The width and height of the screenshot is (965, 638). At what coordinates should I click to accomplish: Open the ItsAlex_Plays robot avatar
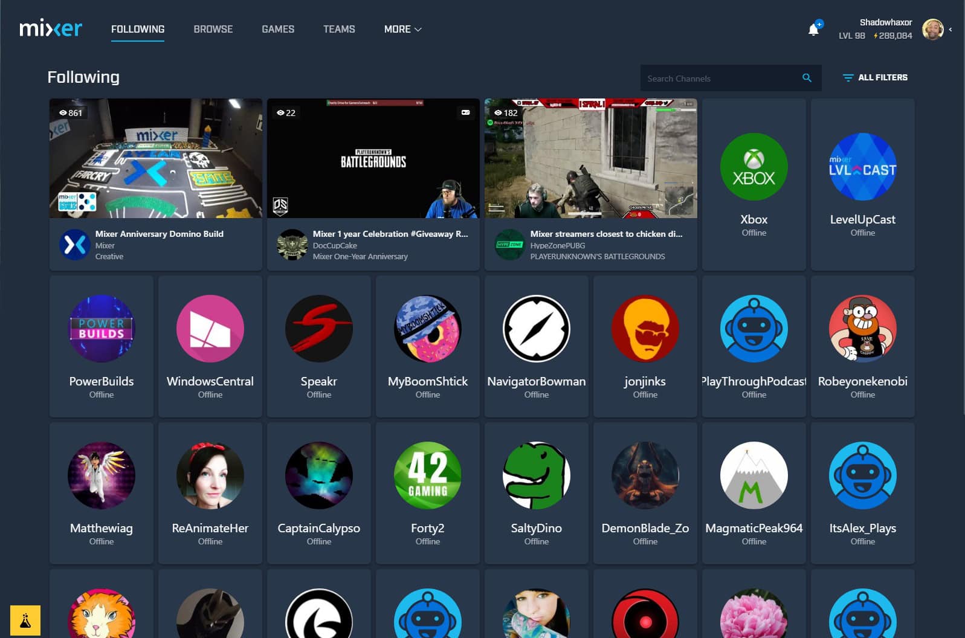click(863, 475)
